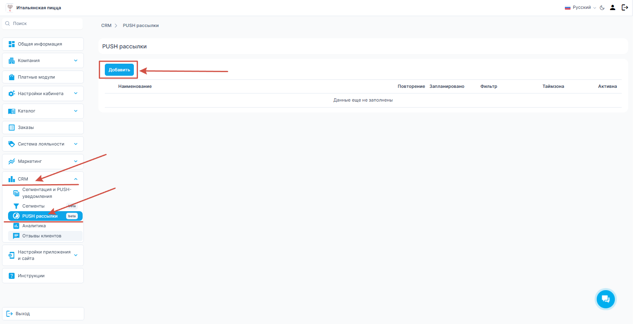The image size is (633, 324).
Task: Click the Общая информация dashboard icon
Action: 12,44
